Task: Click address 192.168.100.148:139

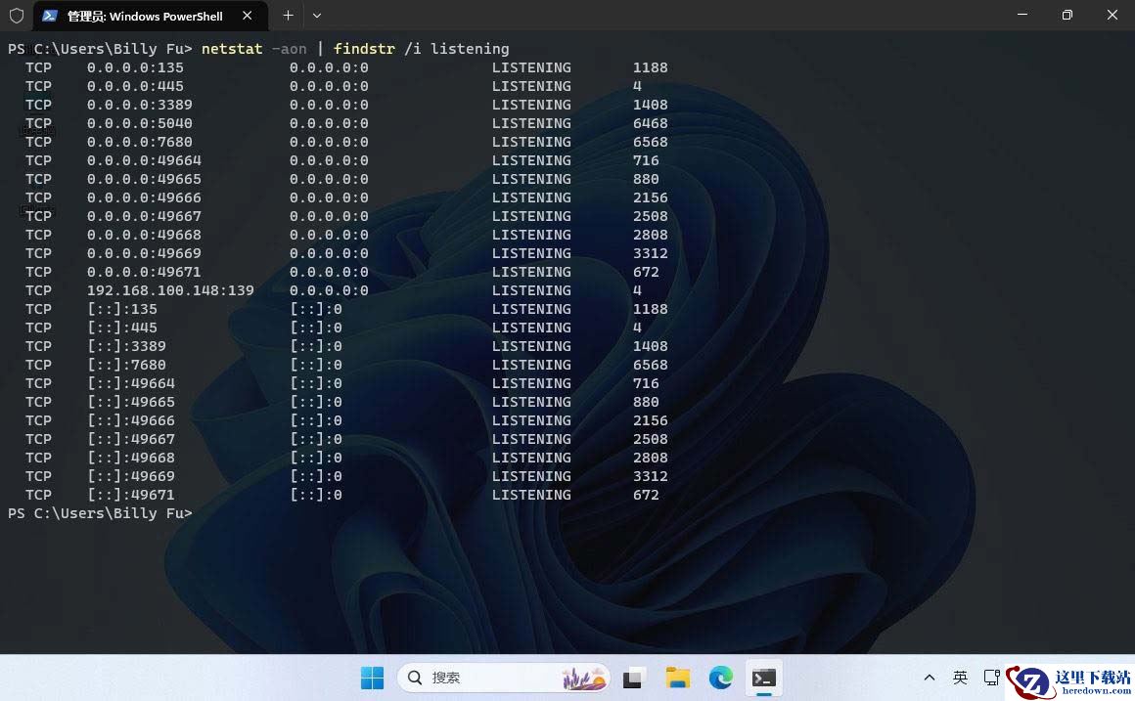Action: [x=171, y=290]
